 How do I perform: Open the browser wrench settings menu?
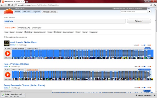(155, 5)
